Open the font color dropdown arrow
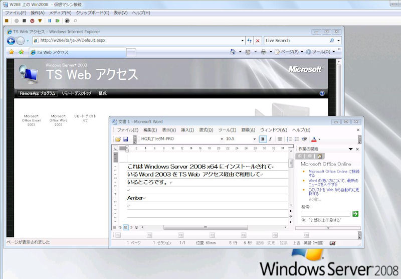The width and height of the screenshot is (401, 279). tap(319, 139)
